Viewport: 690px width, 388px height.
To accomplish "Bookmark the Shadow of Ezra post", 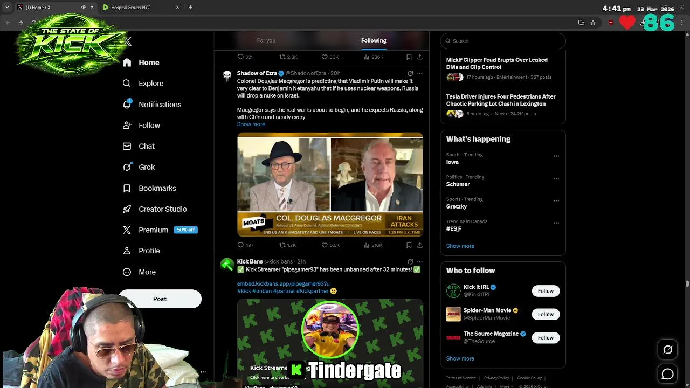I will [409, 245].
